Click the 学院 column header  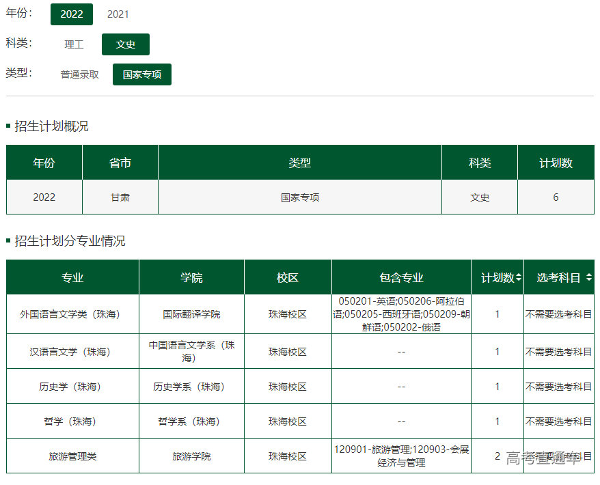tap(191, 278)
